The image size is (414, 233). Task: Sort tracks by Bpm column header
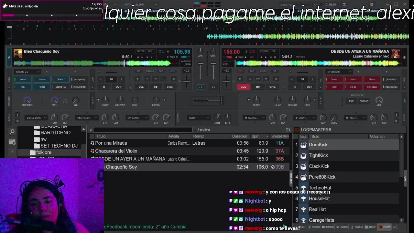click(x=260, y=137)
